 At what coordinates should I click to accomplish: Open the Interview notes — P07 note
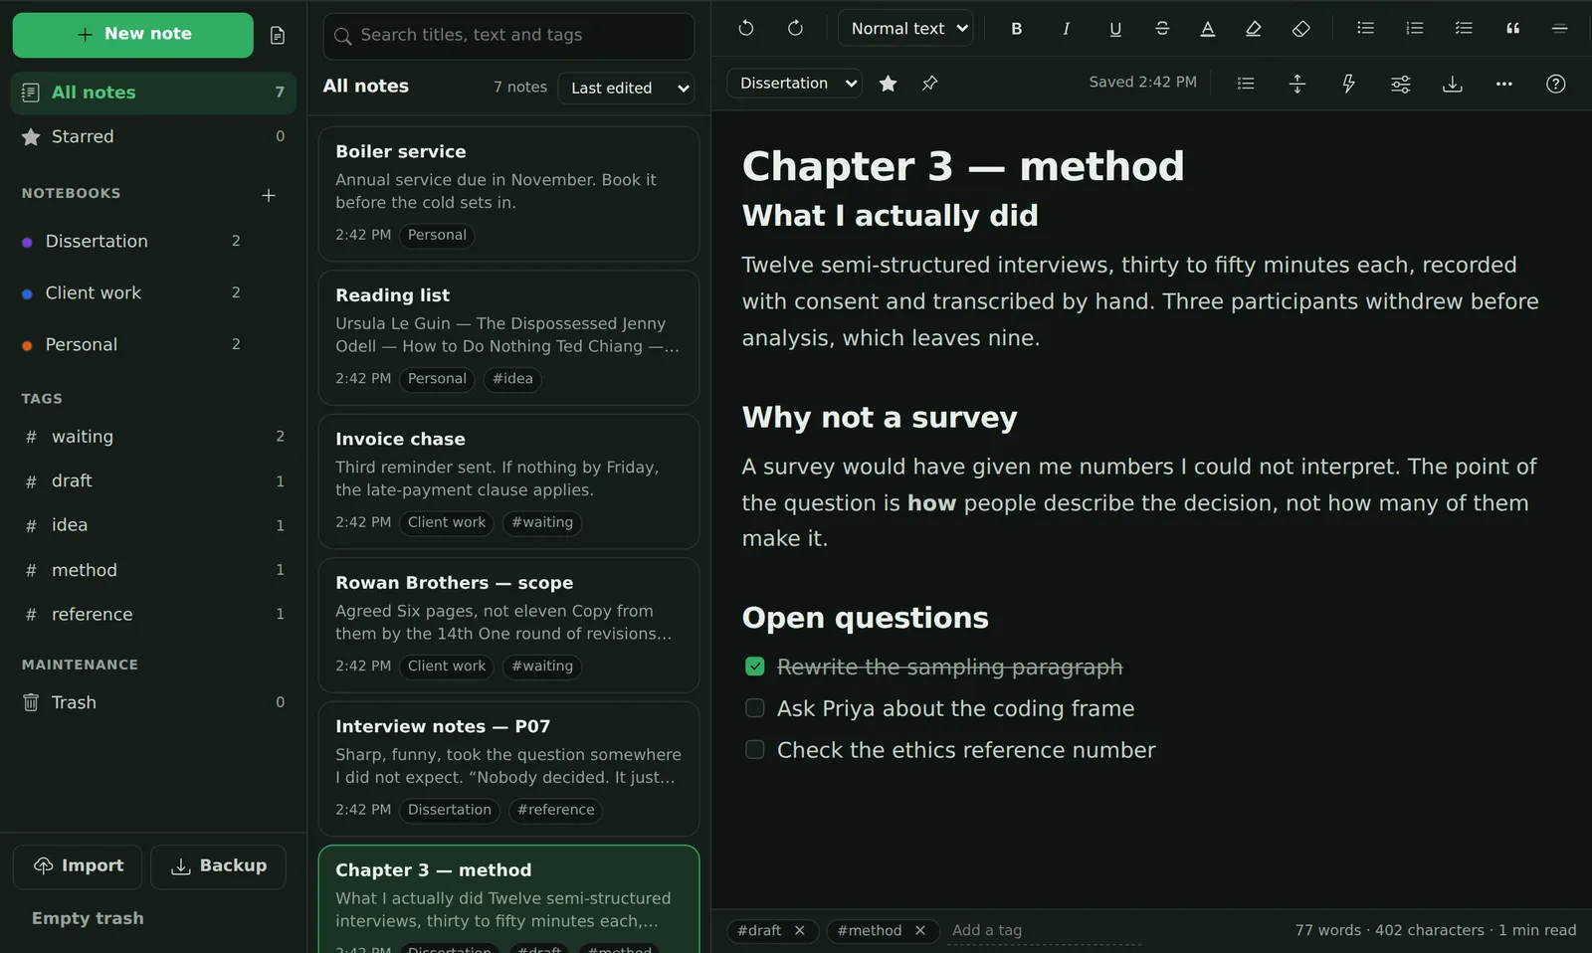tap(508, 769)
